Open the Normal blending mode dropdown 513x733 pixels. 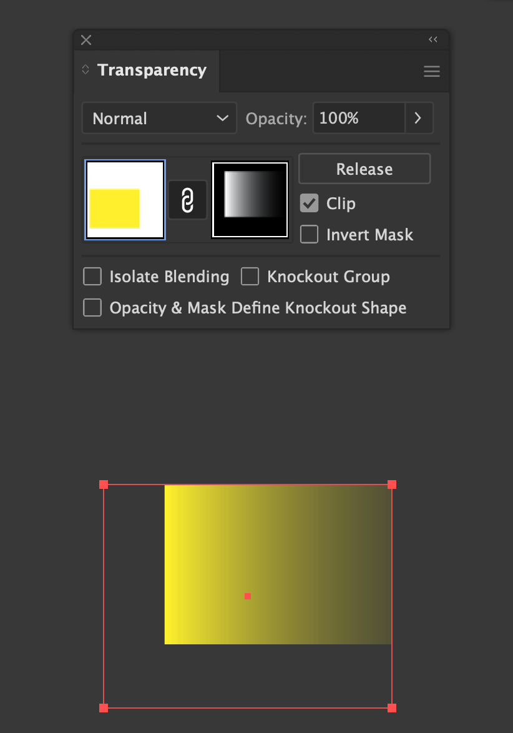159,118
